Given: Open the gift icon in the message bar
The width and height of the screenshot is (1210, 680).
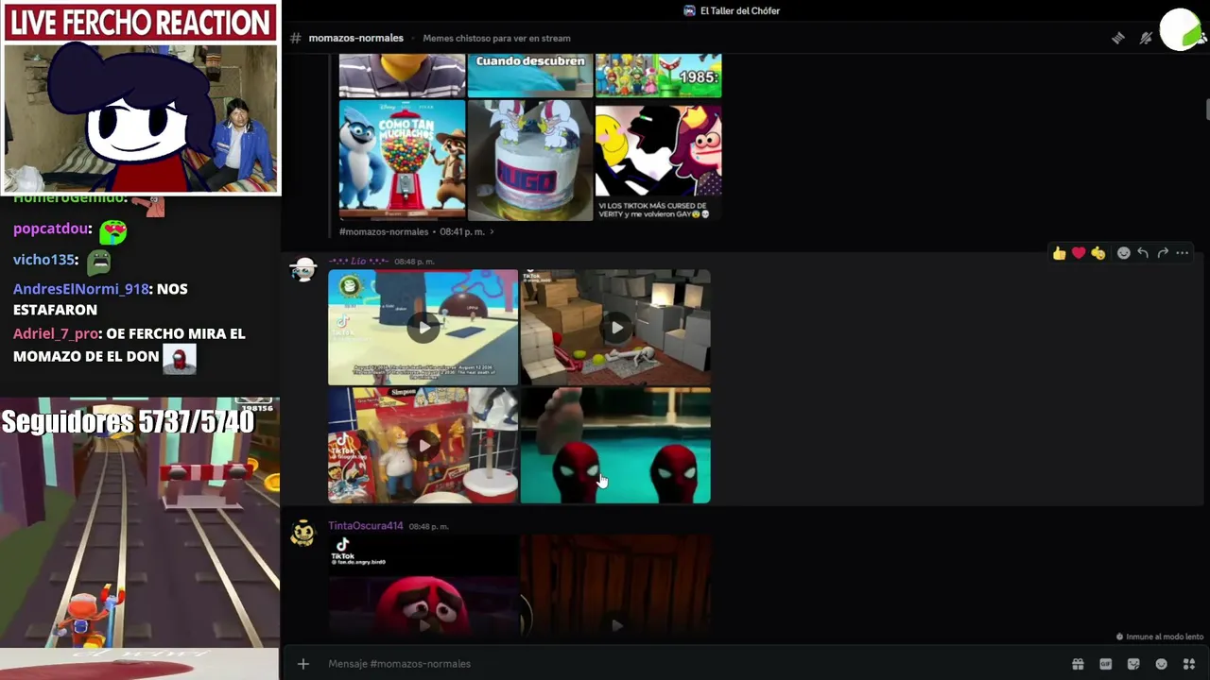Looking at the screenshot, I should click(x=1078, y=664).
